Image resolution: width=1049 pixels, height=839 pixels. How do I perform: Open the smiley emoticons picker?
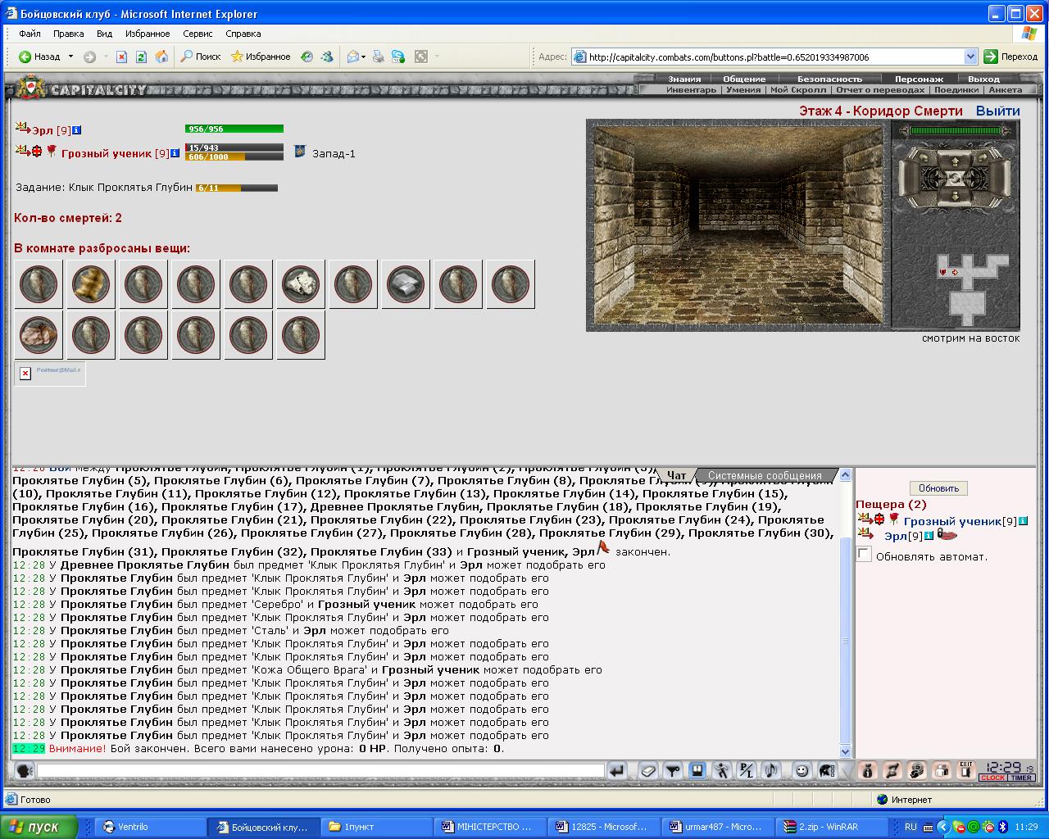click(802, 770)
